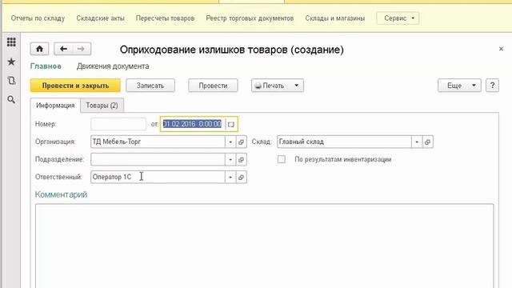The width and height of the screenshot is (512, 288).
Task: Select the Информация tab
Action: coord(55,106)
